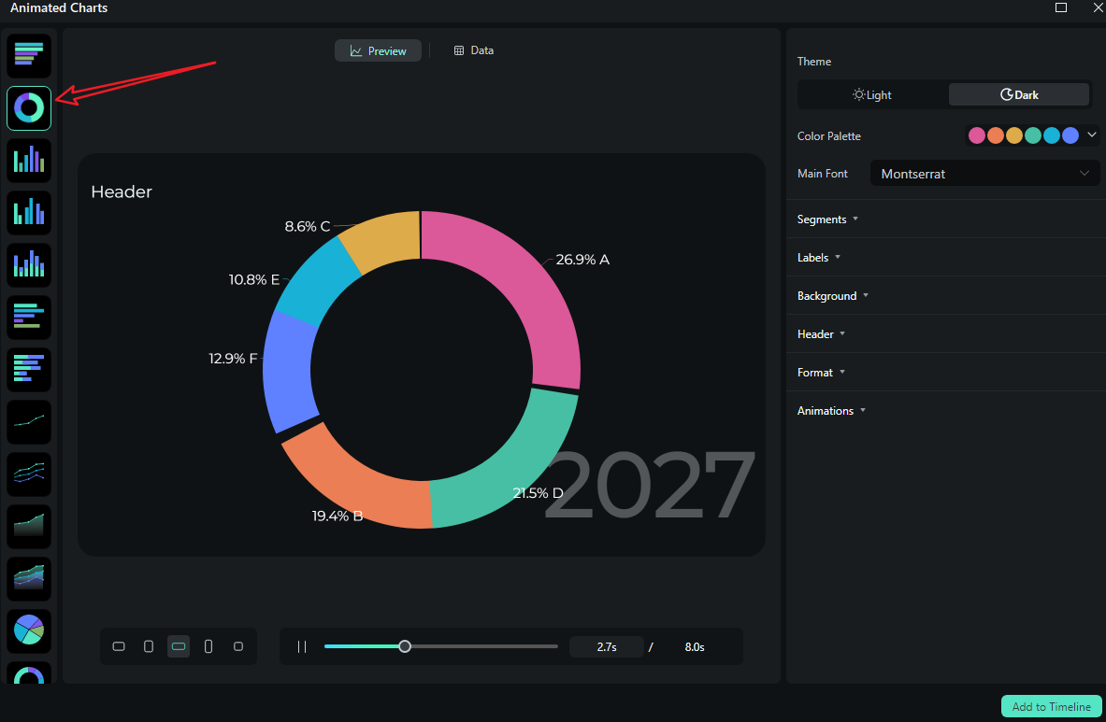The image size is (1106, 722).
Task: Select the donut chart type in sidebar
Action: click(x=28, y=107)
